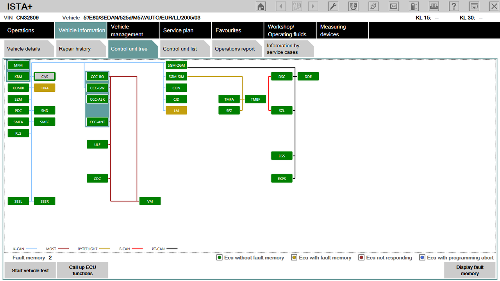Select the CON control unit node

(x=176, y=88)
